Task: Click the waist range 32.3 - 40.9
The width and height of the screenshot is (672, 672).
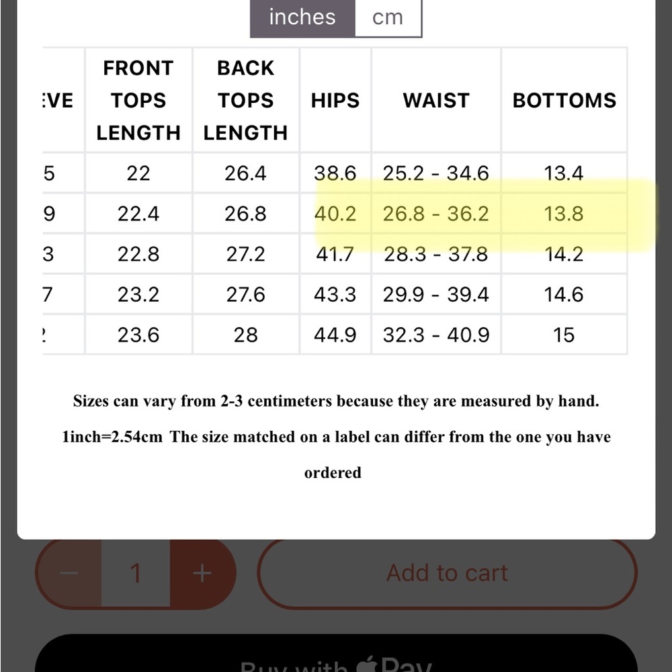Action: [436, 335]
